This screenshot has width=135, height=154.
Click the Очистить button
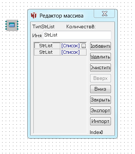[101, 68]
